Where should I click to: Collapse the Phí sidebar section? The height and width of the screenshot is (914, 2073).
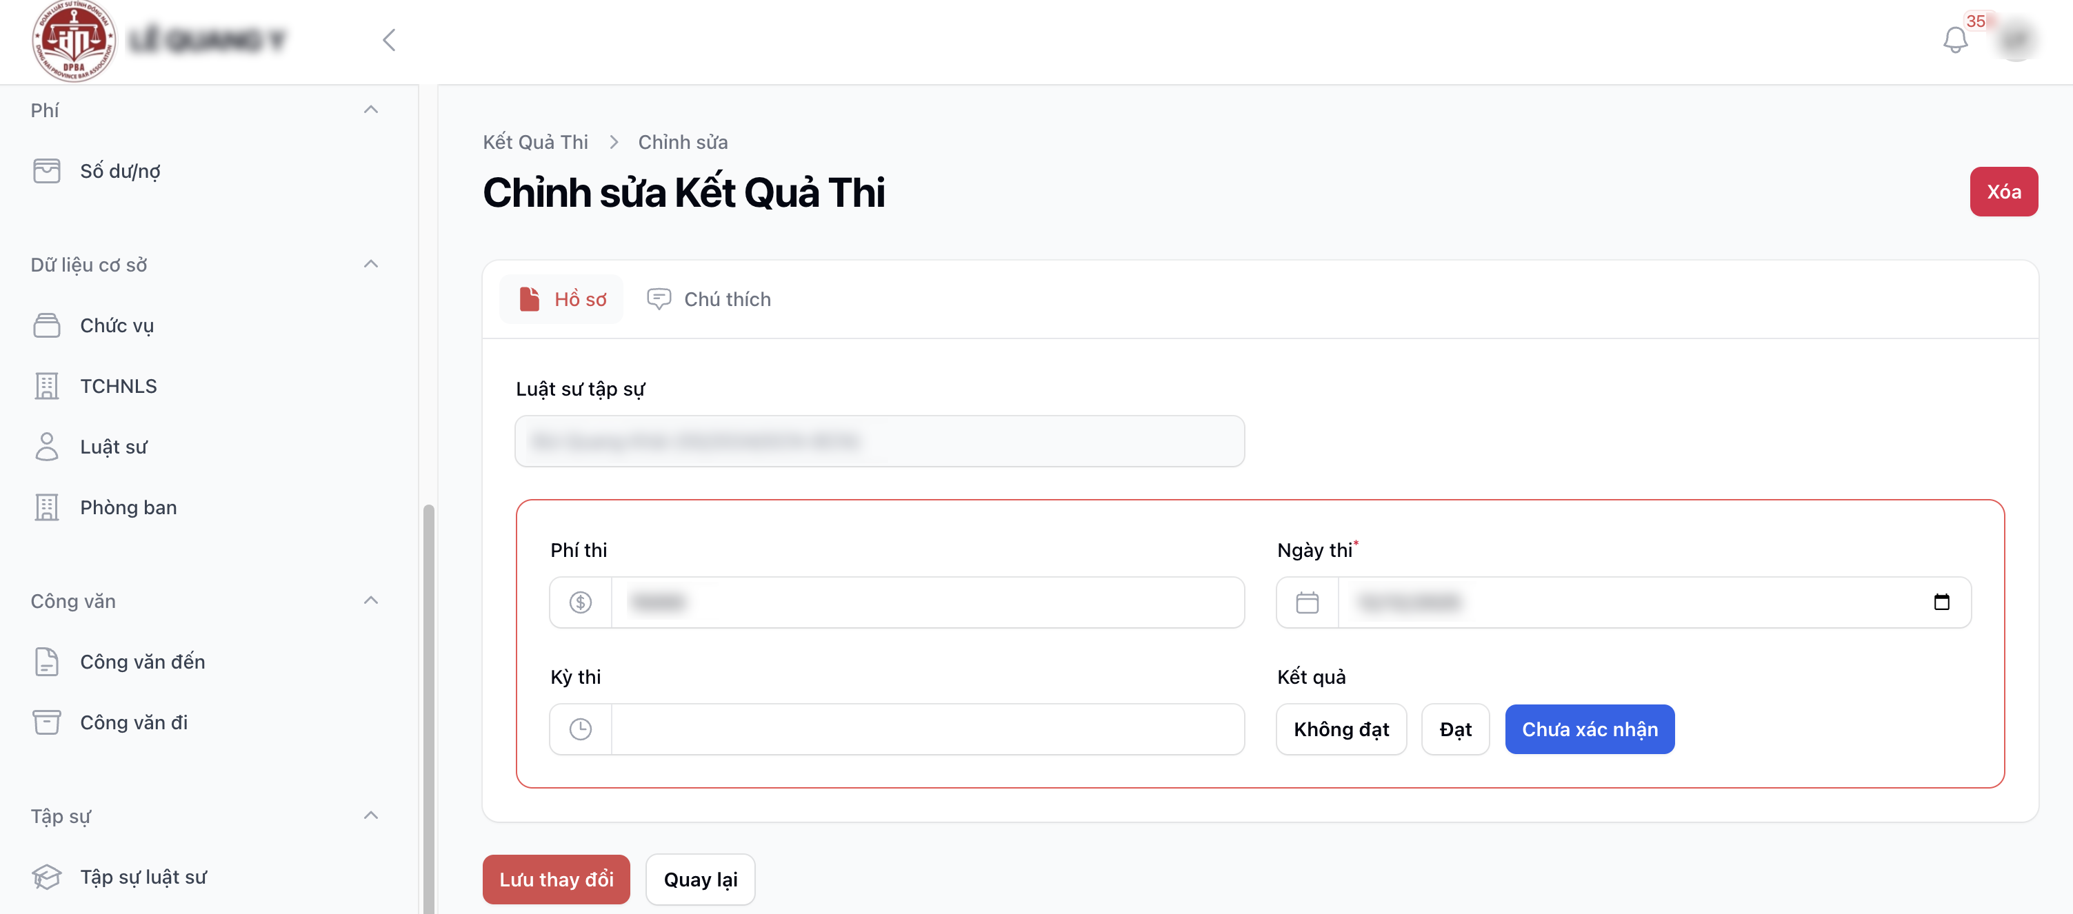(371, 110)
